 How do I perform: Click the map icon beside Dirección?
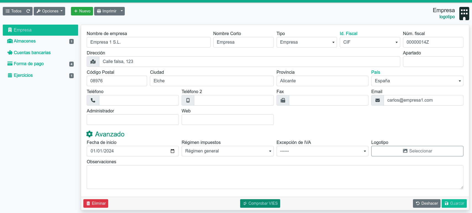[93, 62]
